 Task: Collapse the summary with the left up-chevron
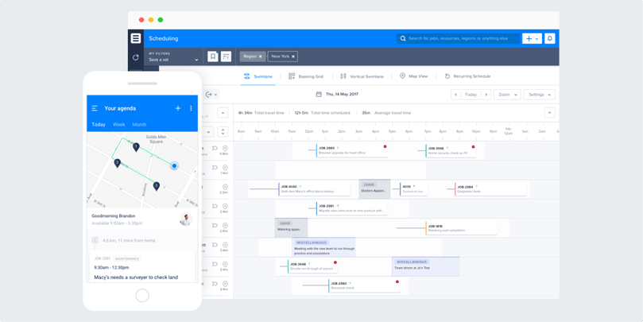pyautogui.click(x=223, y=112)
